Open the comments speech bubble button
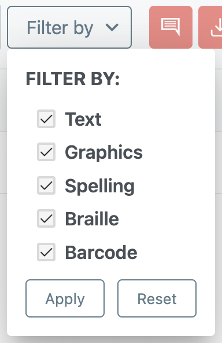222x343 pixels. pyautogui.click(x=171, y=27)
